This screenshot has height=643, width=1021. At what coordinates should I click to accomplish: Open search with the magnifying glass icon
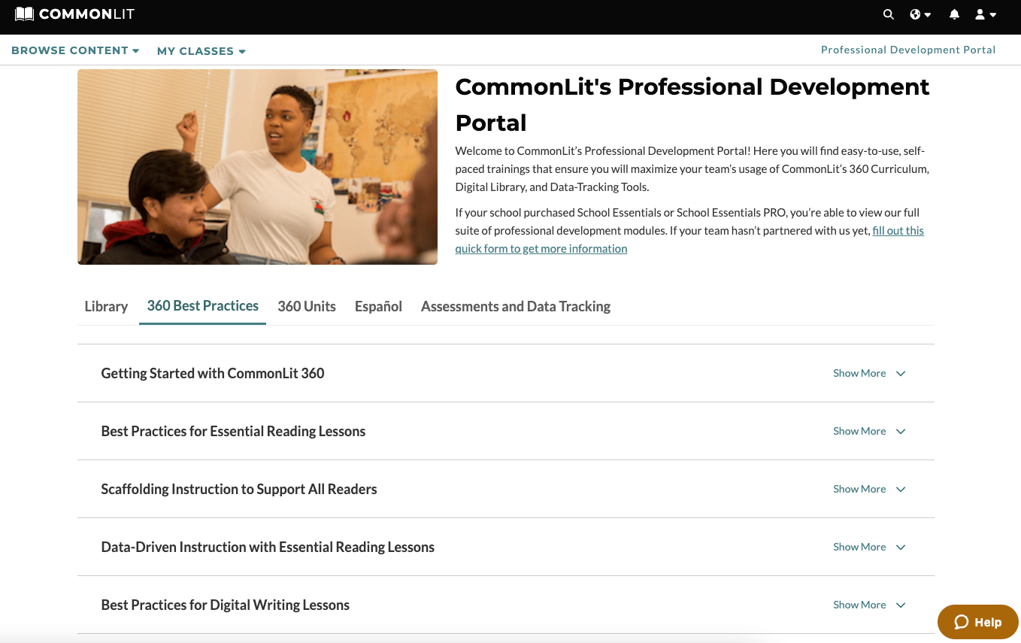tap(889, 14)
